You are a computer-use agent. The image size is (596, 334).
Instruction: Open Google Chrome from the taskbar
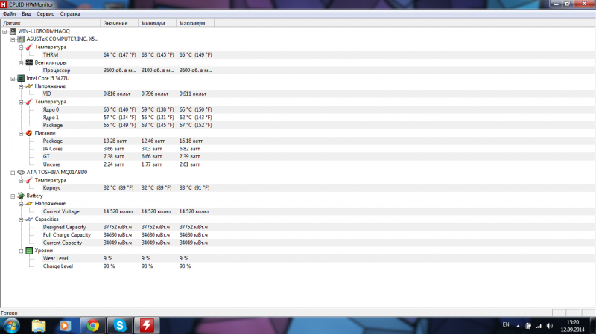coord(92,326)
